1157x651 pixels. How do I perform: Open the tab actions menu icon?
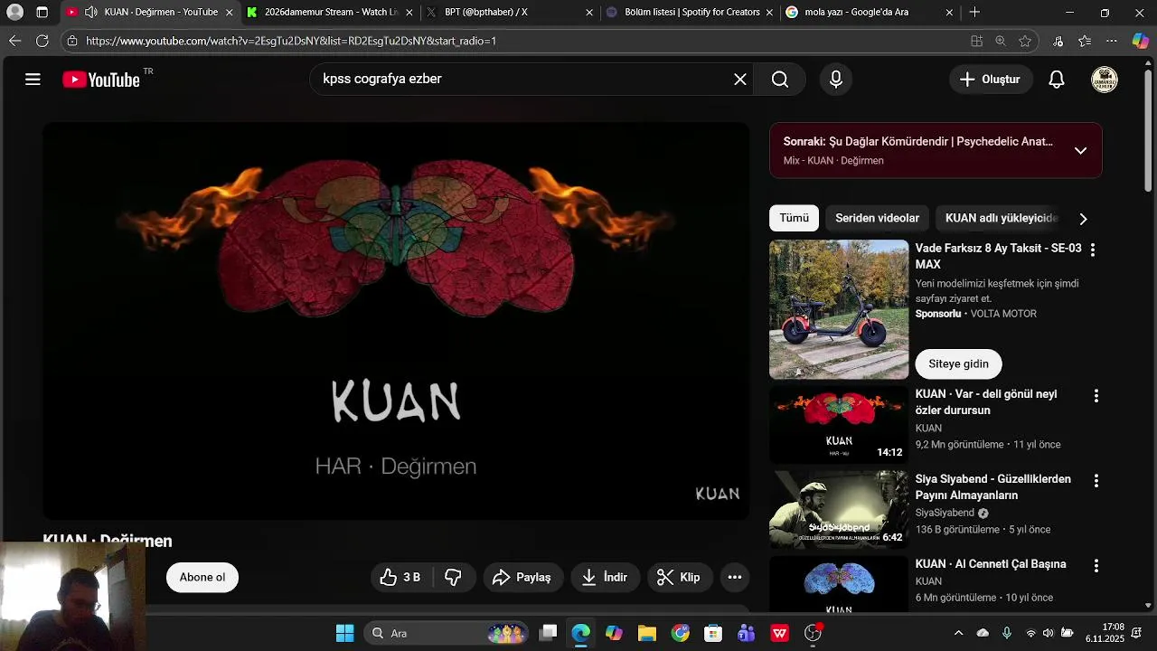pyautogui.click(x=42, y=13)
